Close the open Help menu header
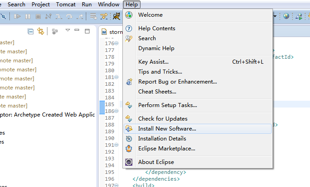Viewport: 310px width, 187px height. [x=132, y=5]
